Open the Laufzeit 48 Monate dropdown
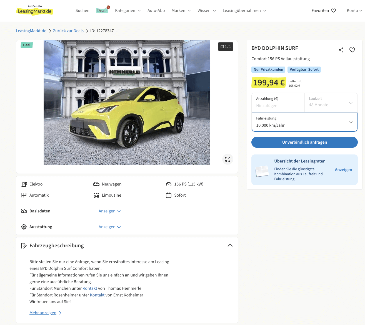 coord(331,102)
